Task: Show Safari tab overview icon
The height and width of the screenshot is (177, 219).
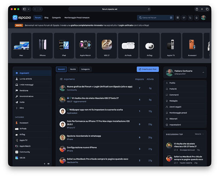Action: [207, 9]
